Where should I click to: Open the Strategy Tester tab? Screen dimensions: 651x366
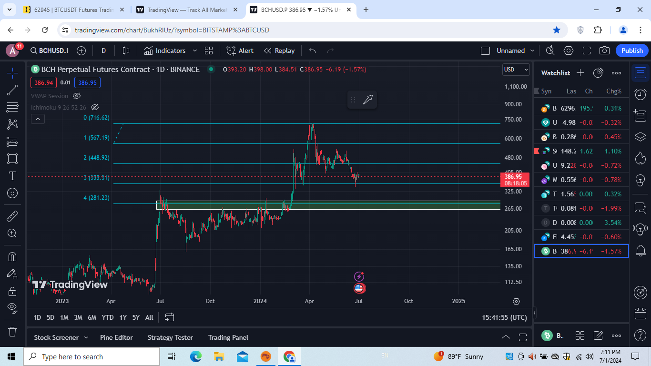(170, 337)
